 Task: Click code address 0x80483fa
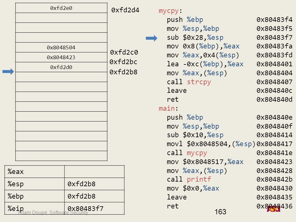(274, 46)
